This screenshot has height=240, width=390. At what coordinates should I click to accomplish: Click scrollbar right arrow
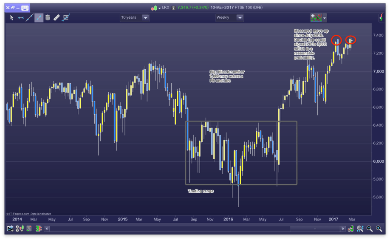(342, 229)
